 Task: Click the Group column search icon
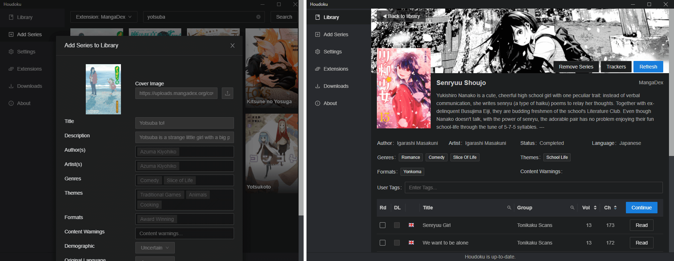click(572, 208)
